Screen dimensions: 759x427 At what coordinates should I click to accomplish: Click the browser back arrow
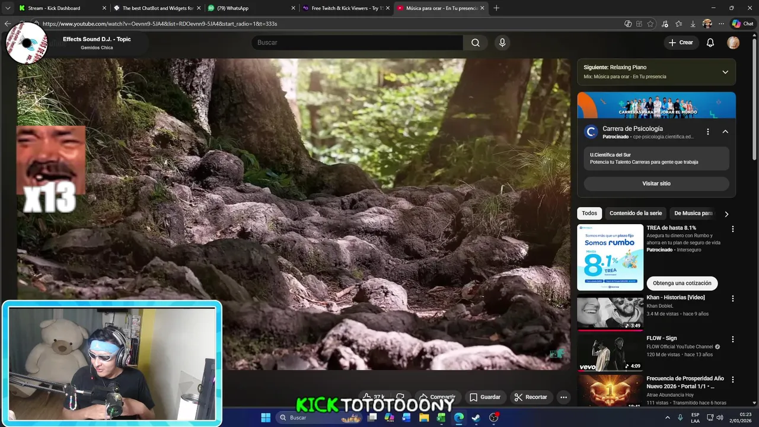(x=7, y=24)
